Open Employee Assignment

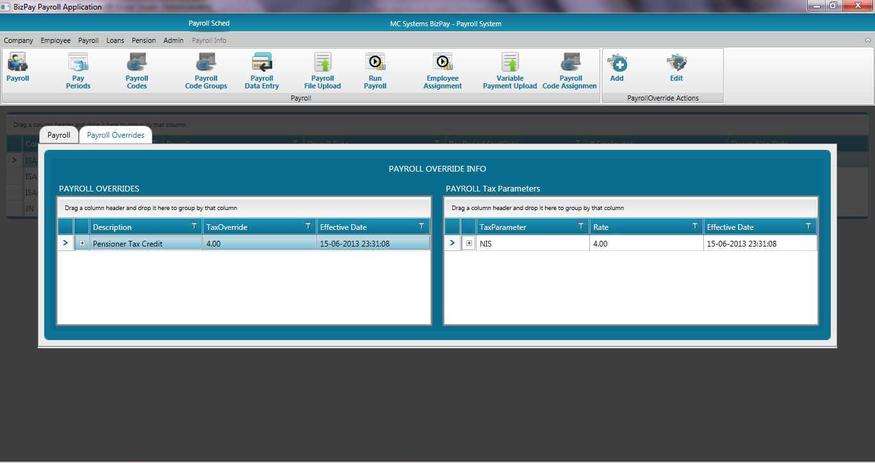click(x=442, y=70)
